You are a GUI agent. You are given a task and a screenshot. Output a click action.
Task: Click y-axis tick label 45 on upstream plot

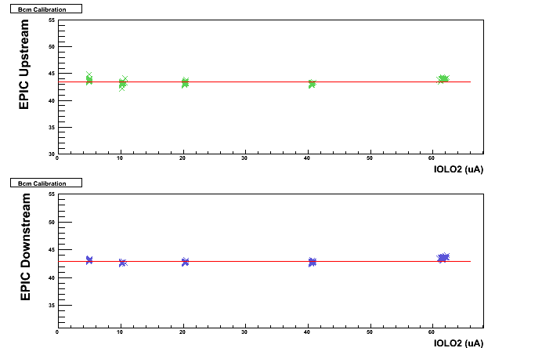click(52, 74)
